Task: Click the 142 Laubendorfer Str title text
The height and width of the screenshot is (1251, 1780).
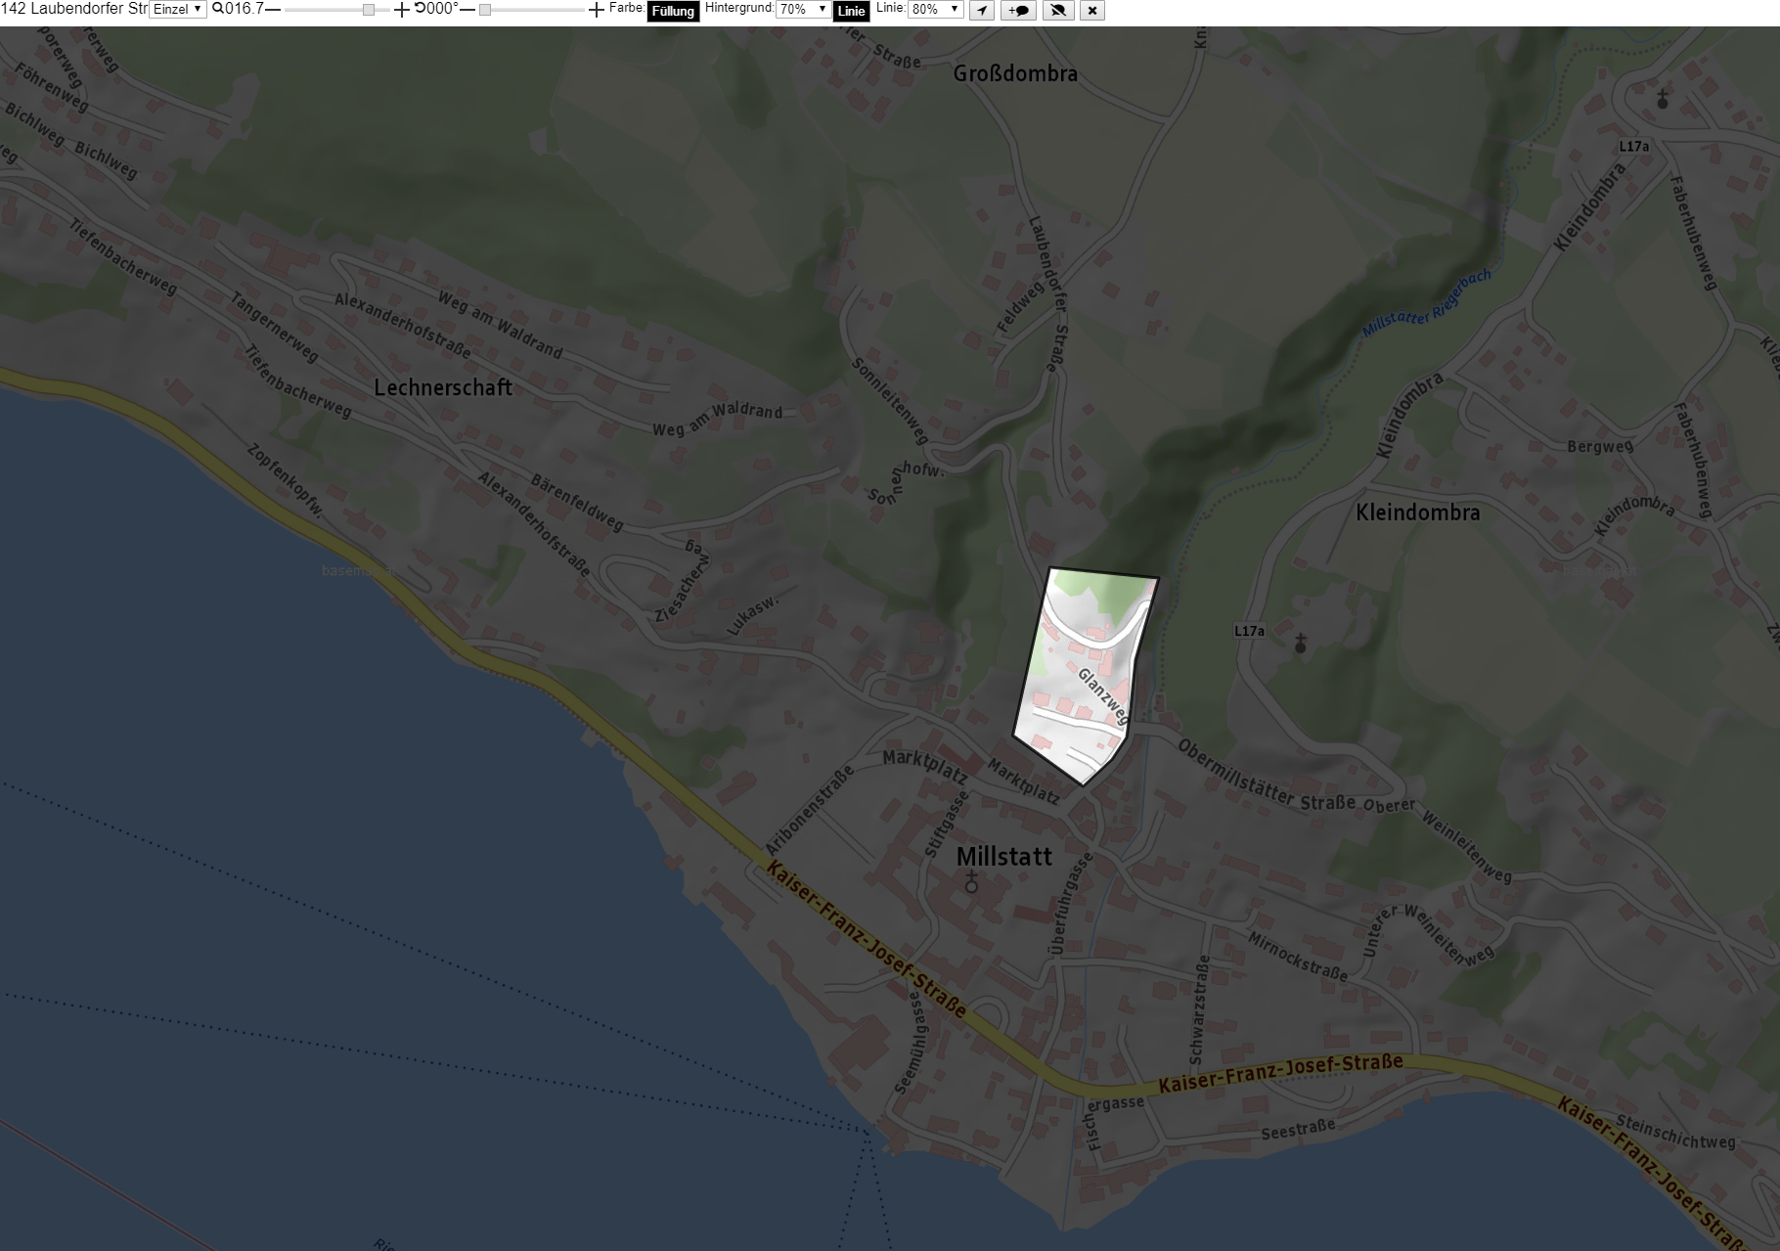Action: [74, 9]
